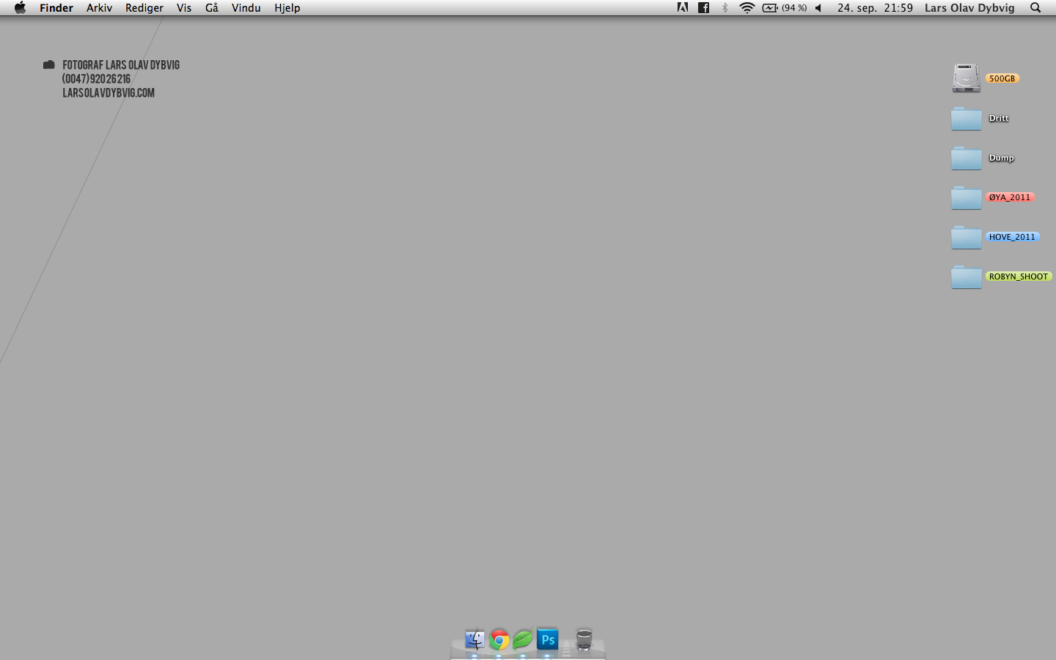Open the Vis menu

[184, 8]
